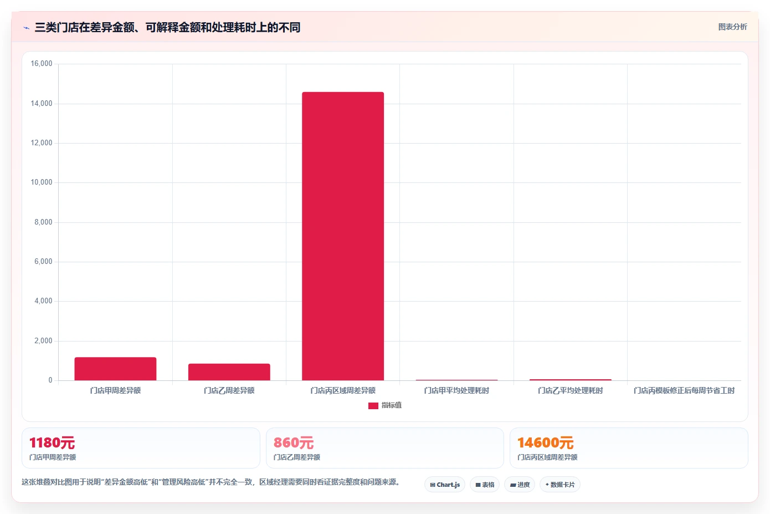This screenshot has width=770, height=514.
Task: Open the 14600元 data card
Action: pos(629,448)
